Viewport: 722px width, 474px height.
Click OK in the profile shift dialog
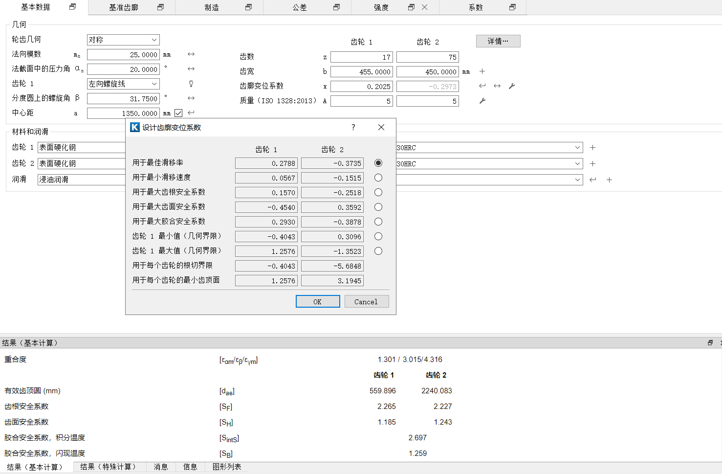318,301
